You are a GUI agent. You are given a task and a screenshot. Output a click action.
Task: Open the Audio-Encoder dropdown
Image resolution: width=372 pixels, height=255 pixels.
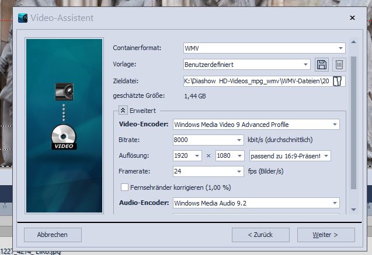(x=335, y=203)
